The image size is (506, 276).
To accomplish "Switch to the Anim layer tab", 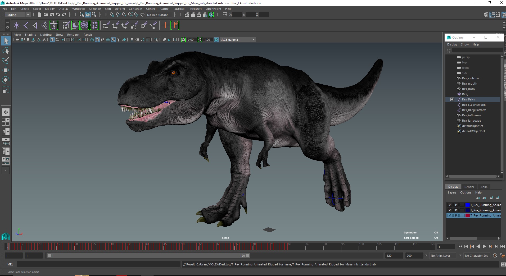I will click(x=484, y=187).
